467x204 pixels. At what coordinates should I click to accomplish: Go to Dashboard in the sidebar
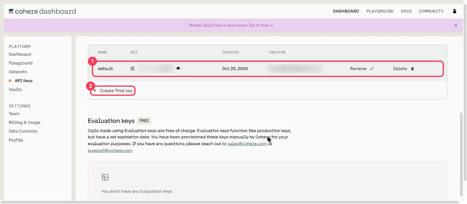20,54
